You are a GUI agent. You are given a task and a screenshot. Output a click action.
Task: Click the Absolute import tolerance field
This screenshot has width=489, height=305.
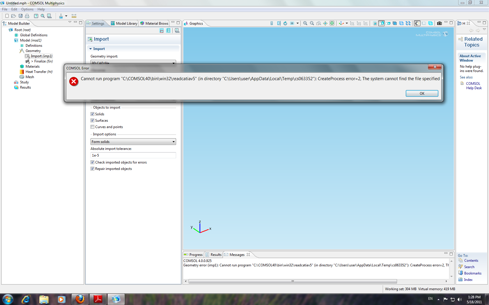(133, 155)
